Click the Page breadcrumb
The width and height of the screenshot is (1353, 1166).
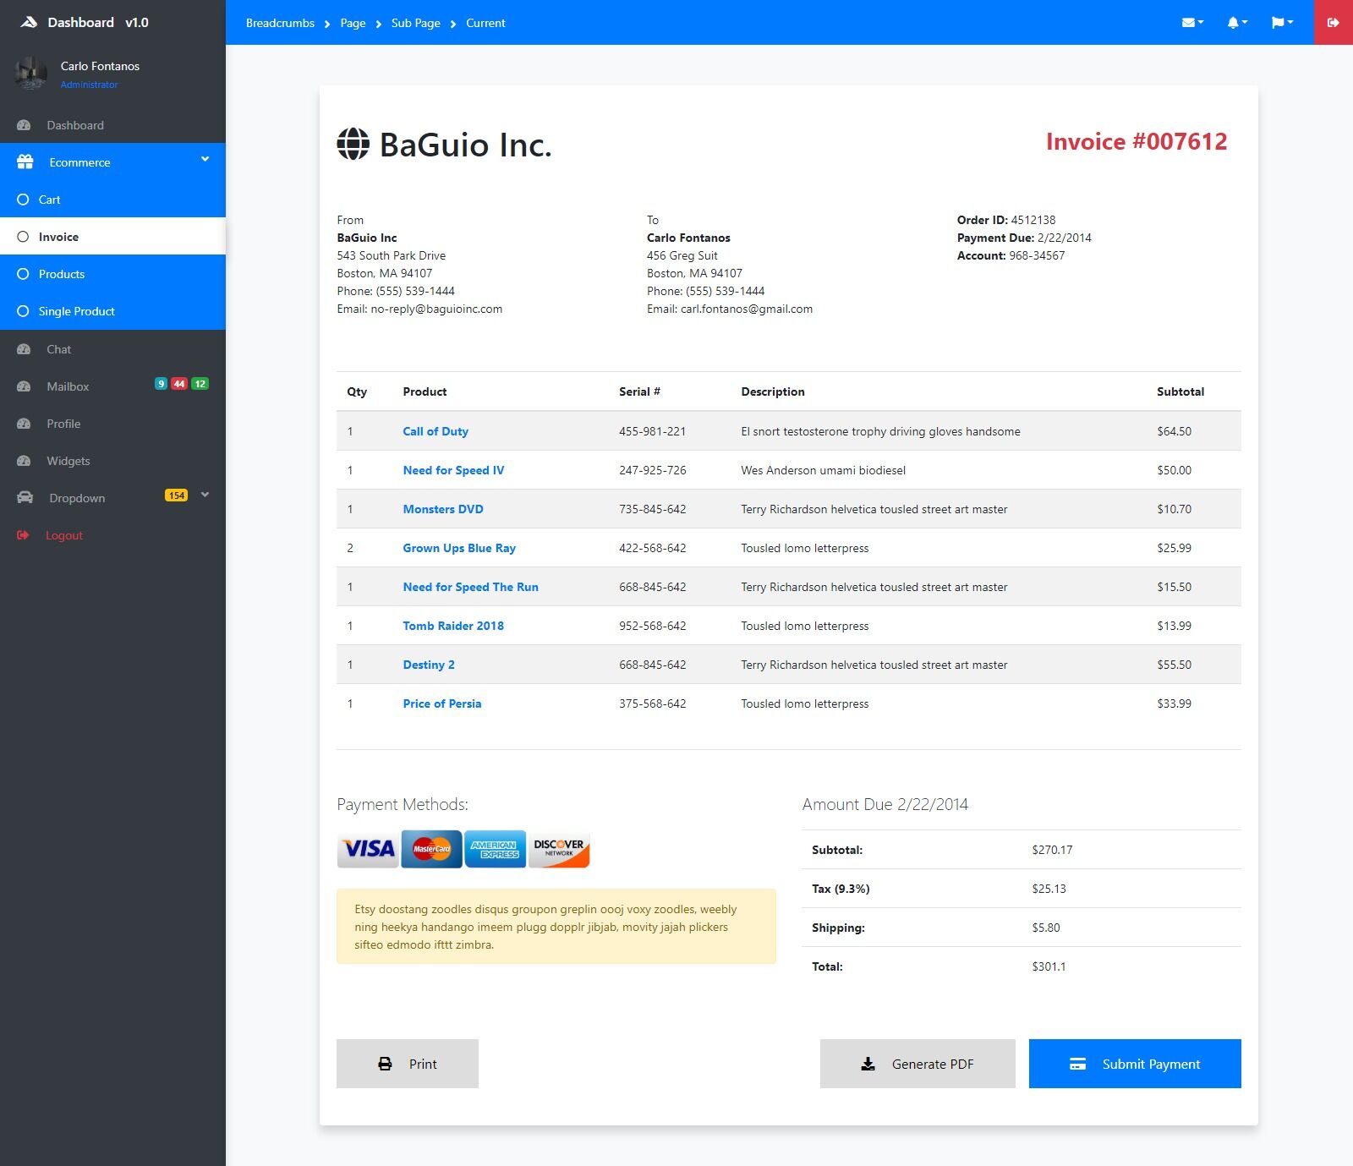pos(353,23)
